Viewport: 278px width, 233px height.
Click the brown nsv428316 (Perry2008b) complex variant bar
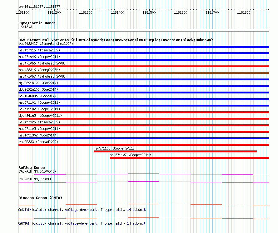144,73
